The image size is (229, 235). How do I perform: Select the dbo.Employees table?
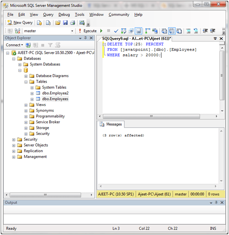pyautogui.click(x=55, y=99)
